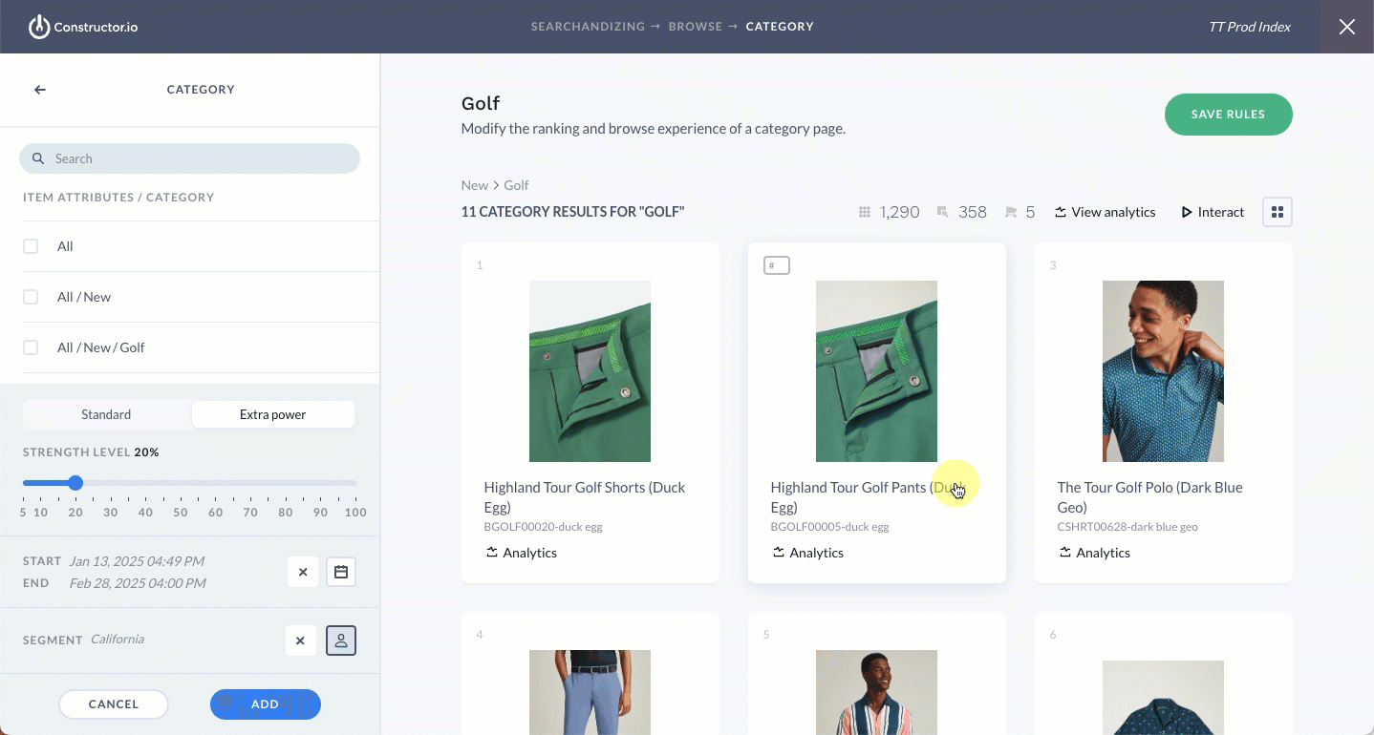
Task: Click the SAVE RULES button
Action: click(1228, 115)
